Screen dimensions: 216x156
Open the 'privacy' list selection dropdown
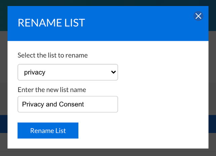coord(68,72)
